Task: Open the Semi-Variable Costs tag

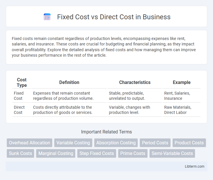Action: coord(172,153)
